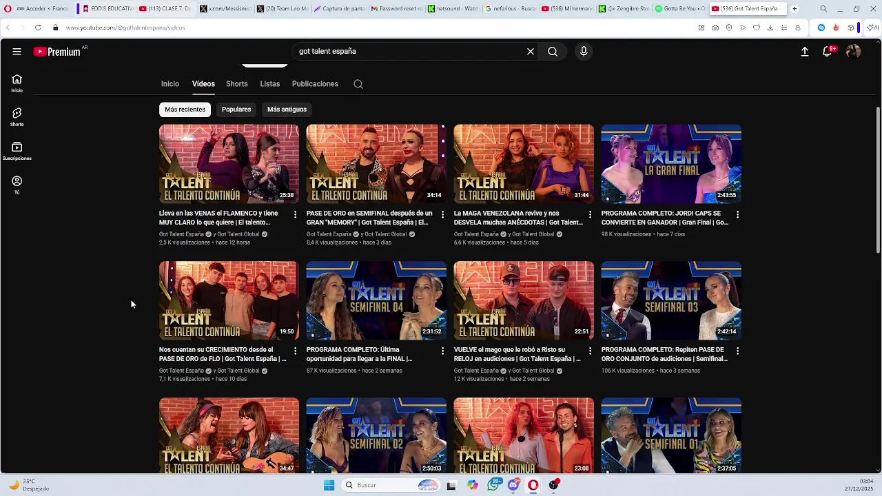882x496 pixels.
Task: Switch to the Password reset browser tab
Action: (396, 9)
